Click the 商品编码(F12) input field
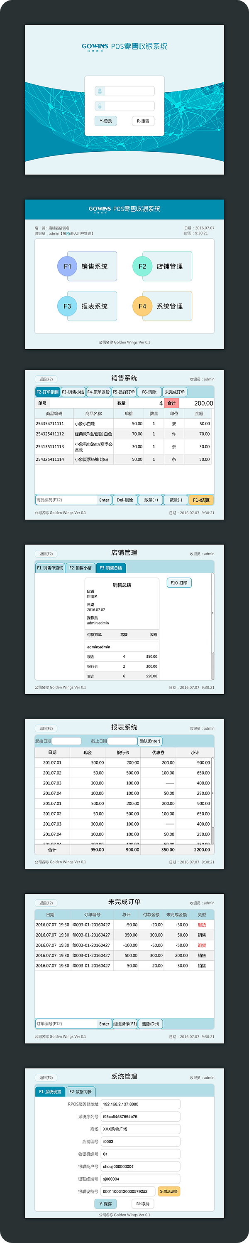Viewport: 249px width, 1243px height. tap(66, 500)
